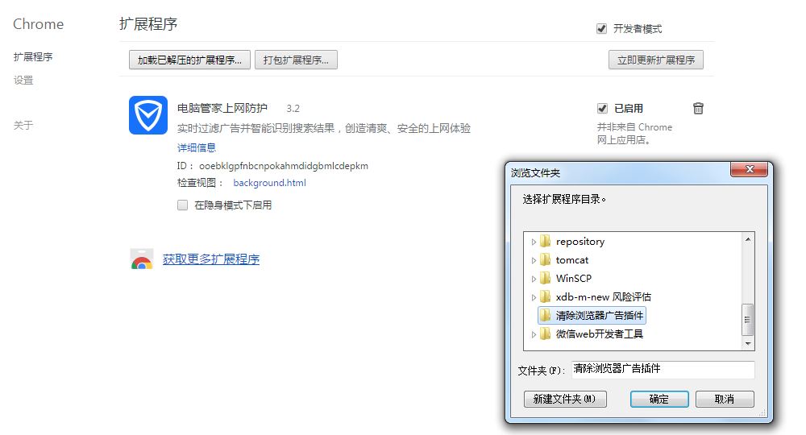Cancel dialog with 取消 button

pos(725,399)
